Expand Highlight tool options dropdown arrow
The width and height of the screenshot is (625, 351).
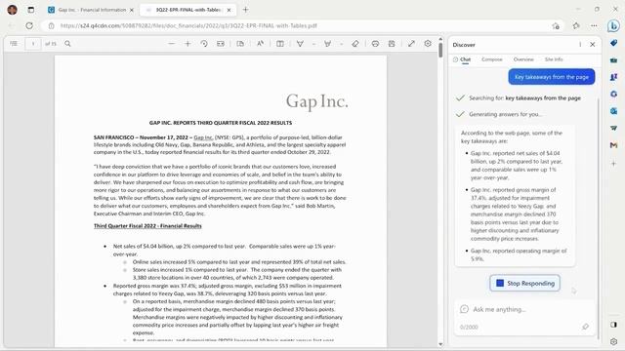342,44
